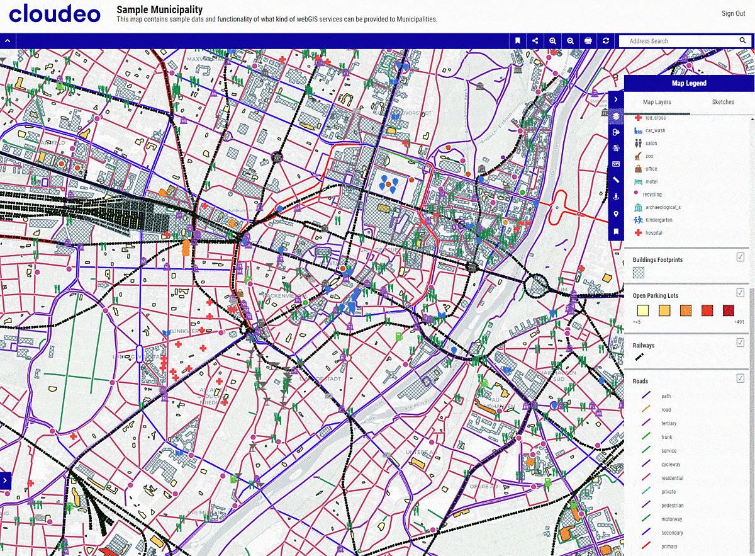Click the 'Buildings Footprints' layer heading
Viewport: 755px width, 556px height.
tap(657, 259)
